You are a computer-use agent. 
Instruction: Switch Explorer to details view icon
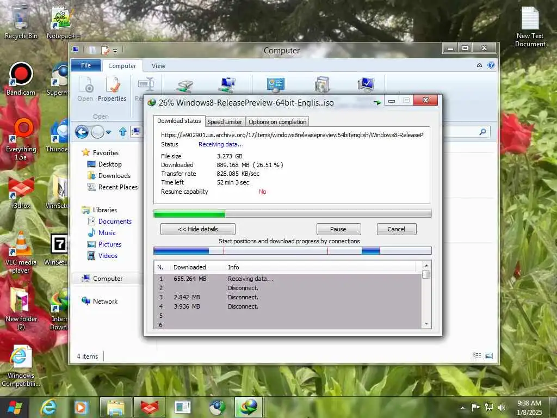pos(476,356)
